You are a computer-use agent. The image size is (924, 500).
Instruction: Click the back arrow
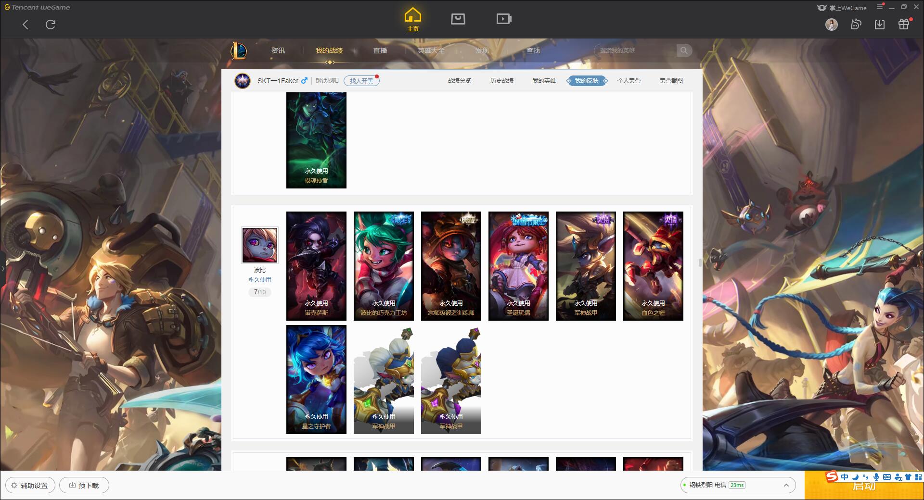click(26, 25)
